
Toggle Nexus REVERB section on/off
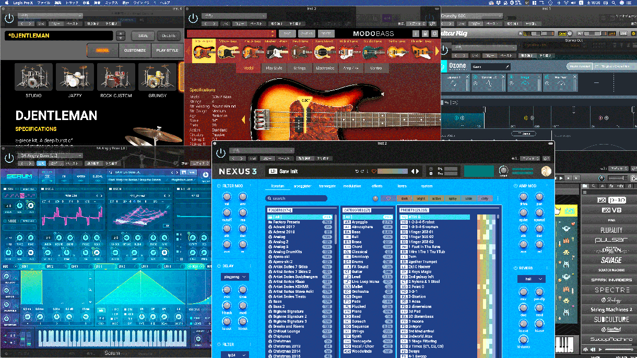(x=515, y=268)
